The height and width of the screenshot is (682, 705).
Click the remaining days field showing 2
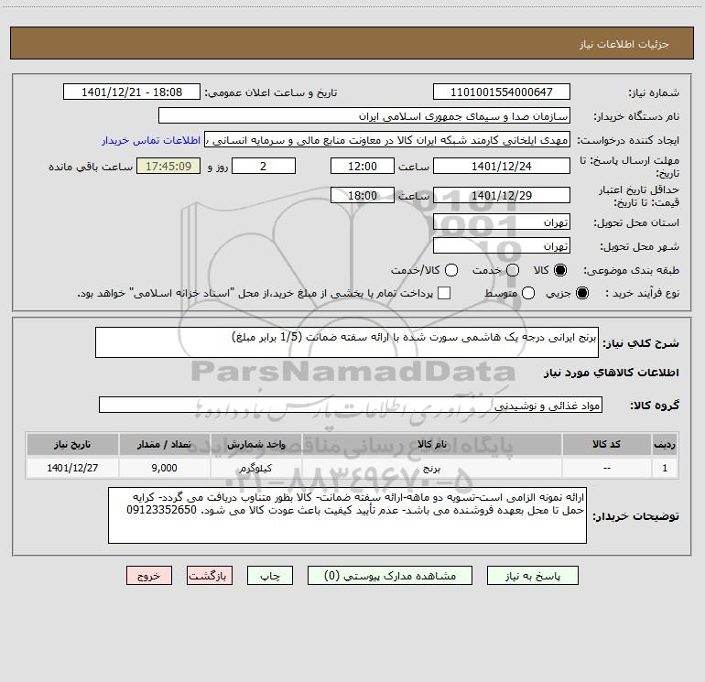coord(264,166)
